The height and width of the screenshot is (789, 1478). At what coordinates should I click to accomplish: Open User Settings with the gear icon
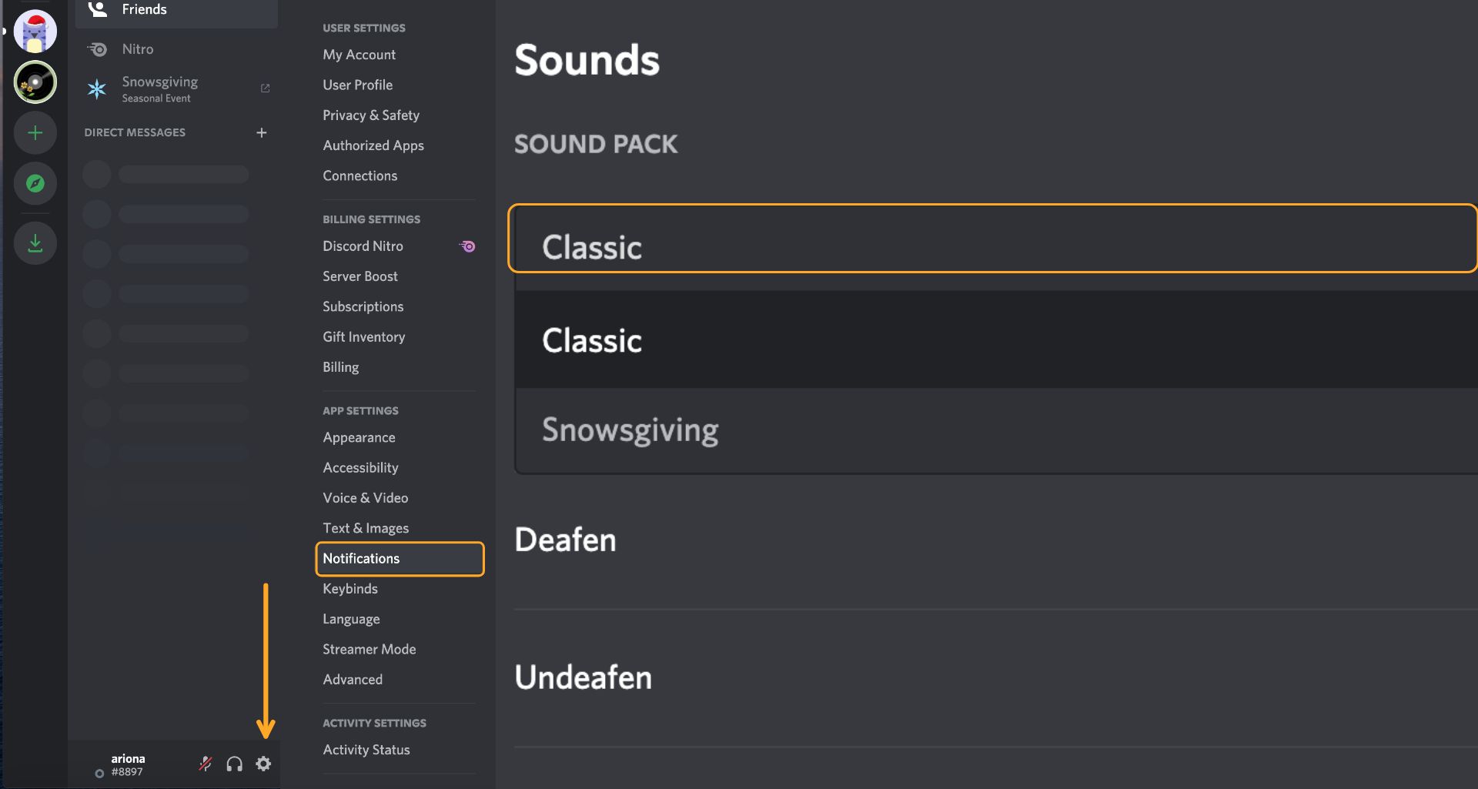tap(264, 764)
